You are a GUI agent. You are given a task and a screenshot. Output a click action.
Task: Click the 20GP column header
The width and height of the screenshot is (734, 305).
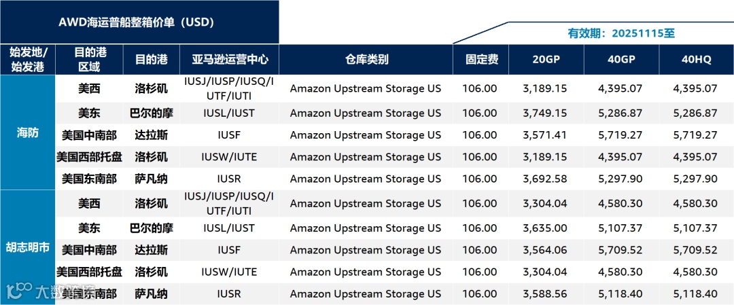point(546,59)
